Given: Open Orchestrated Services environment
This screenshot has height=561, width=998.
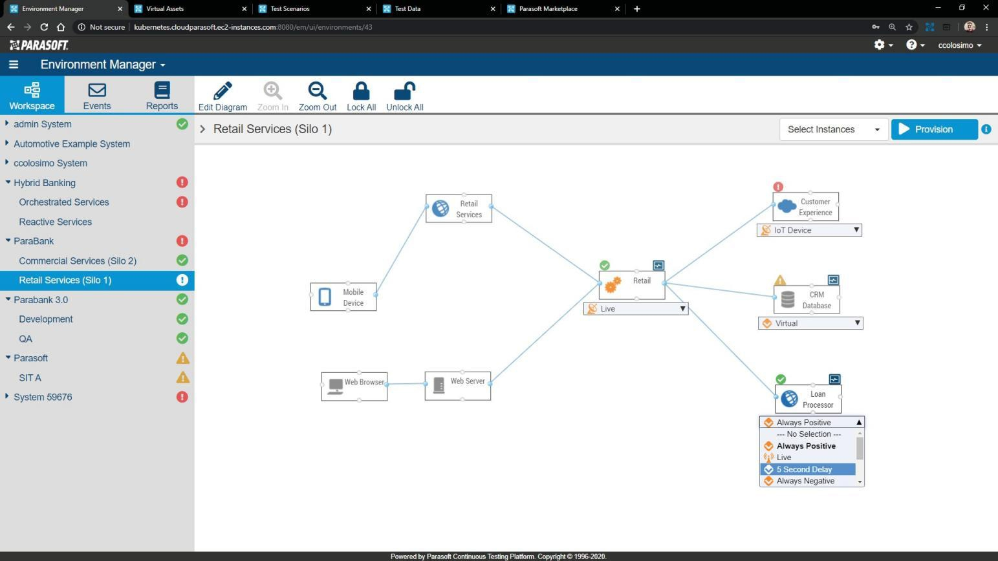Looking at the screenshot, I should 64,202.
